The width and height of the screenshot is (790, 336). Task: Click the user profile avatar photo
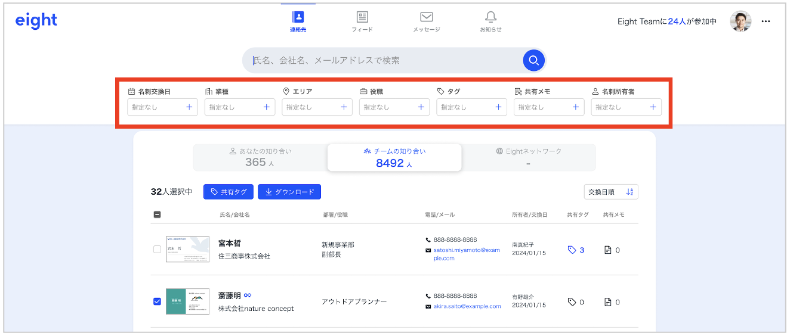[740, 21]
